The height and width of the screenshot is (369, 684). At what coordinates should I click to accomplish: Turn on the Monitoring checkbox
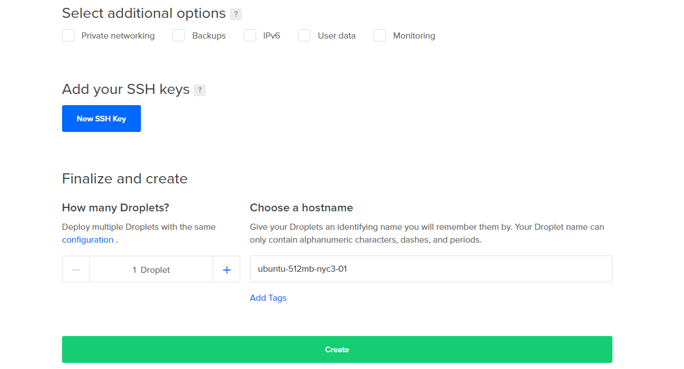(x=380, y=36)
